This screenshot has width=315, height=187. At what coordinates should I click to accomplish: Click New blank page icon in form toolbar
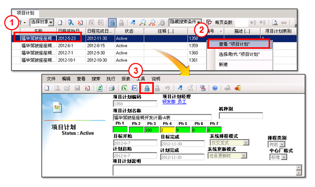[x=47, y=88]
